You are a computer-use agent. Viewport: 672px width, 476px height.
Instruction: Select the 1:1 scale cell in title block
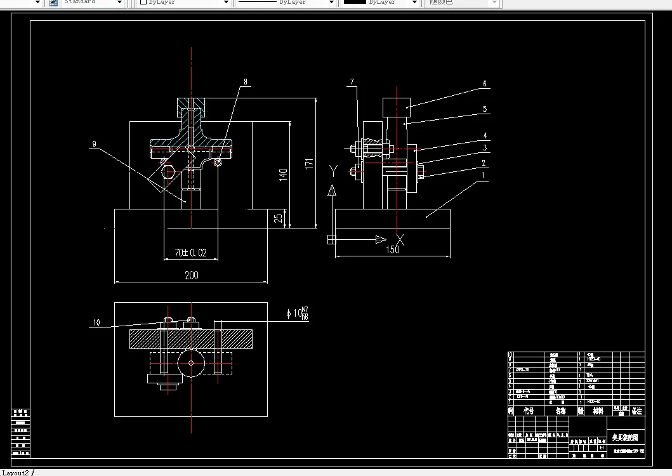[x=602, y=447]
